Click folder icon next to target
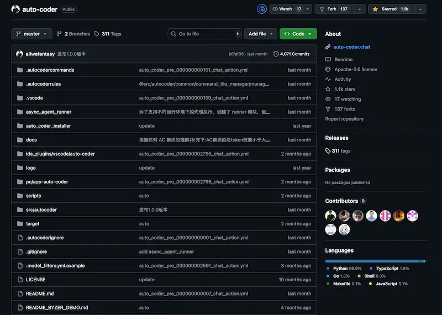Viewport: 442px width, 315px height. [x=20, y=224]
